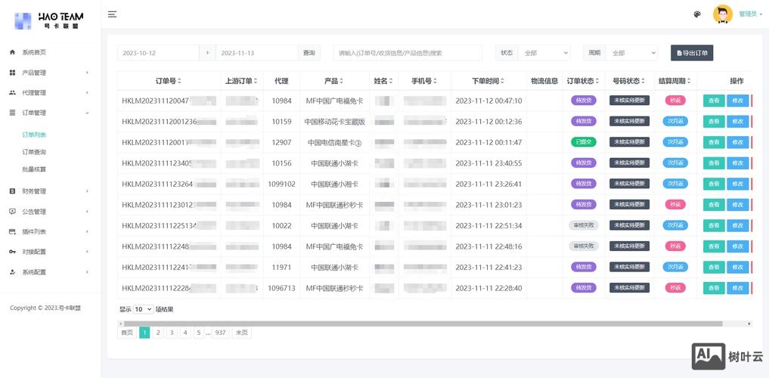Click the 中国移动花卡宝藏版 product cell
The image size is (769, 378).
[x=334, y=122]
